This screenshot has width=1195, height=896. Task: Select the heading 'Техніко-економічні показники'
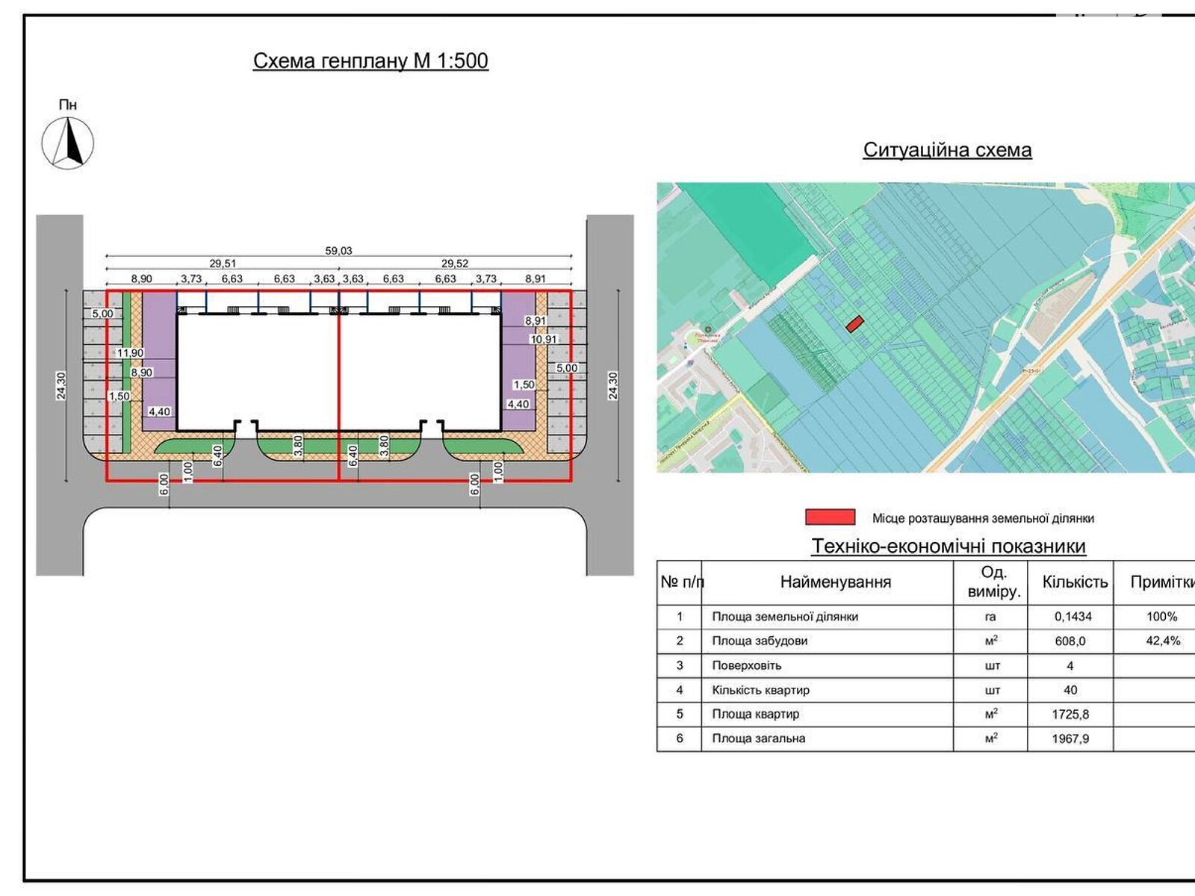click(949, 546)
